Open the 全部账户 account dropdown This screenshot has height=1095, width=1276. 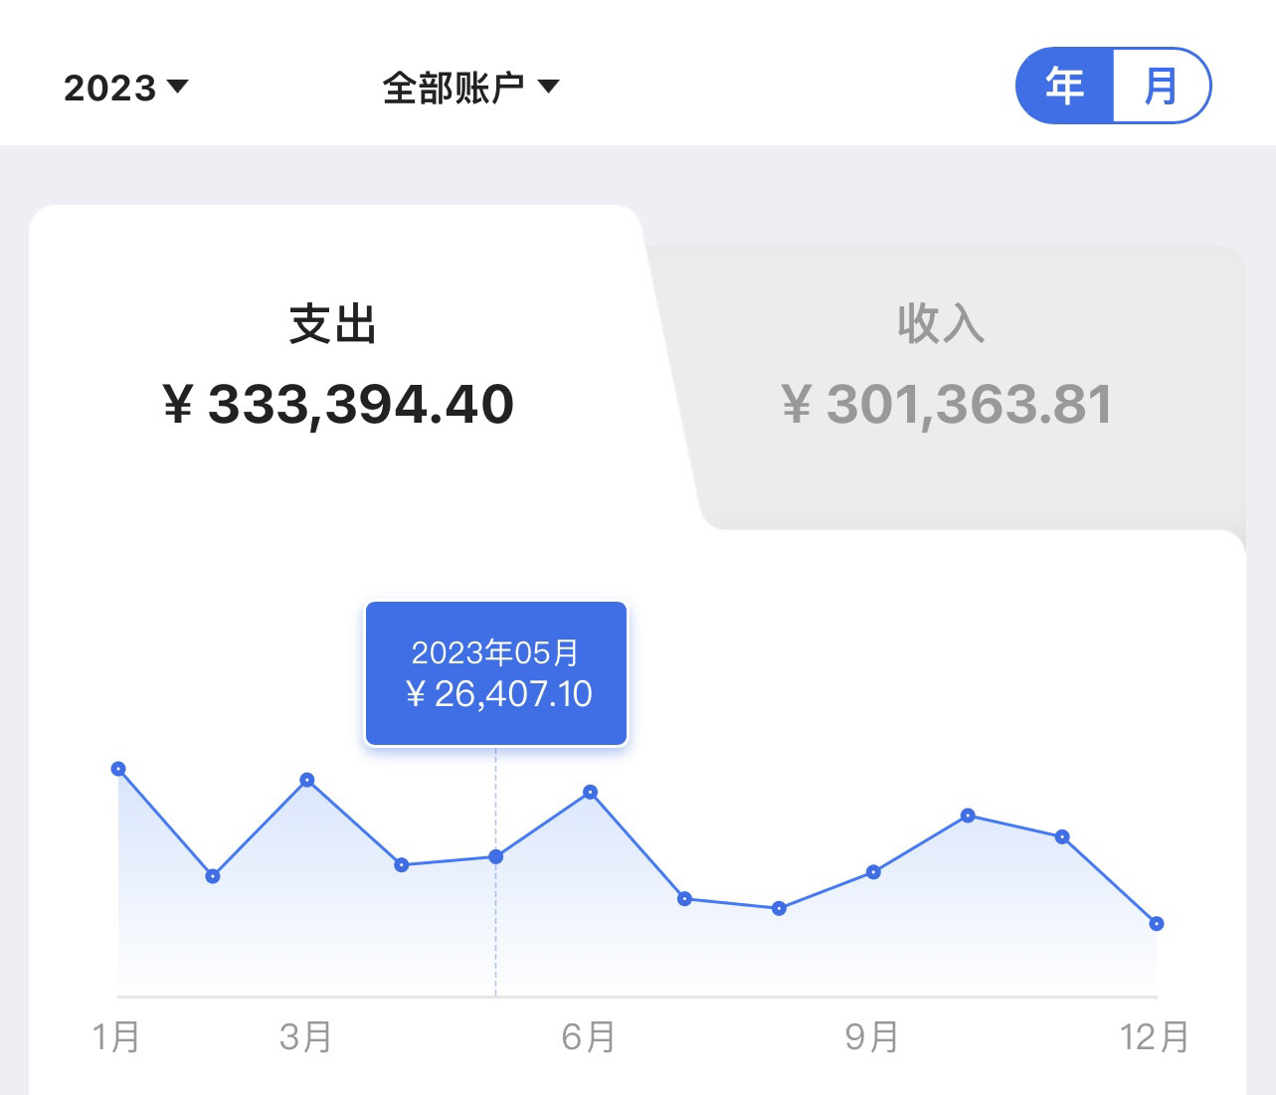[470, 88]
